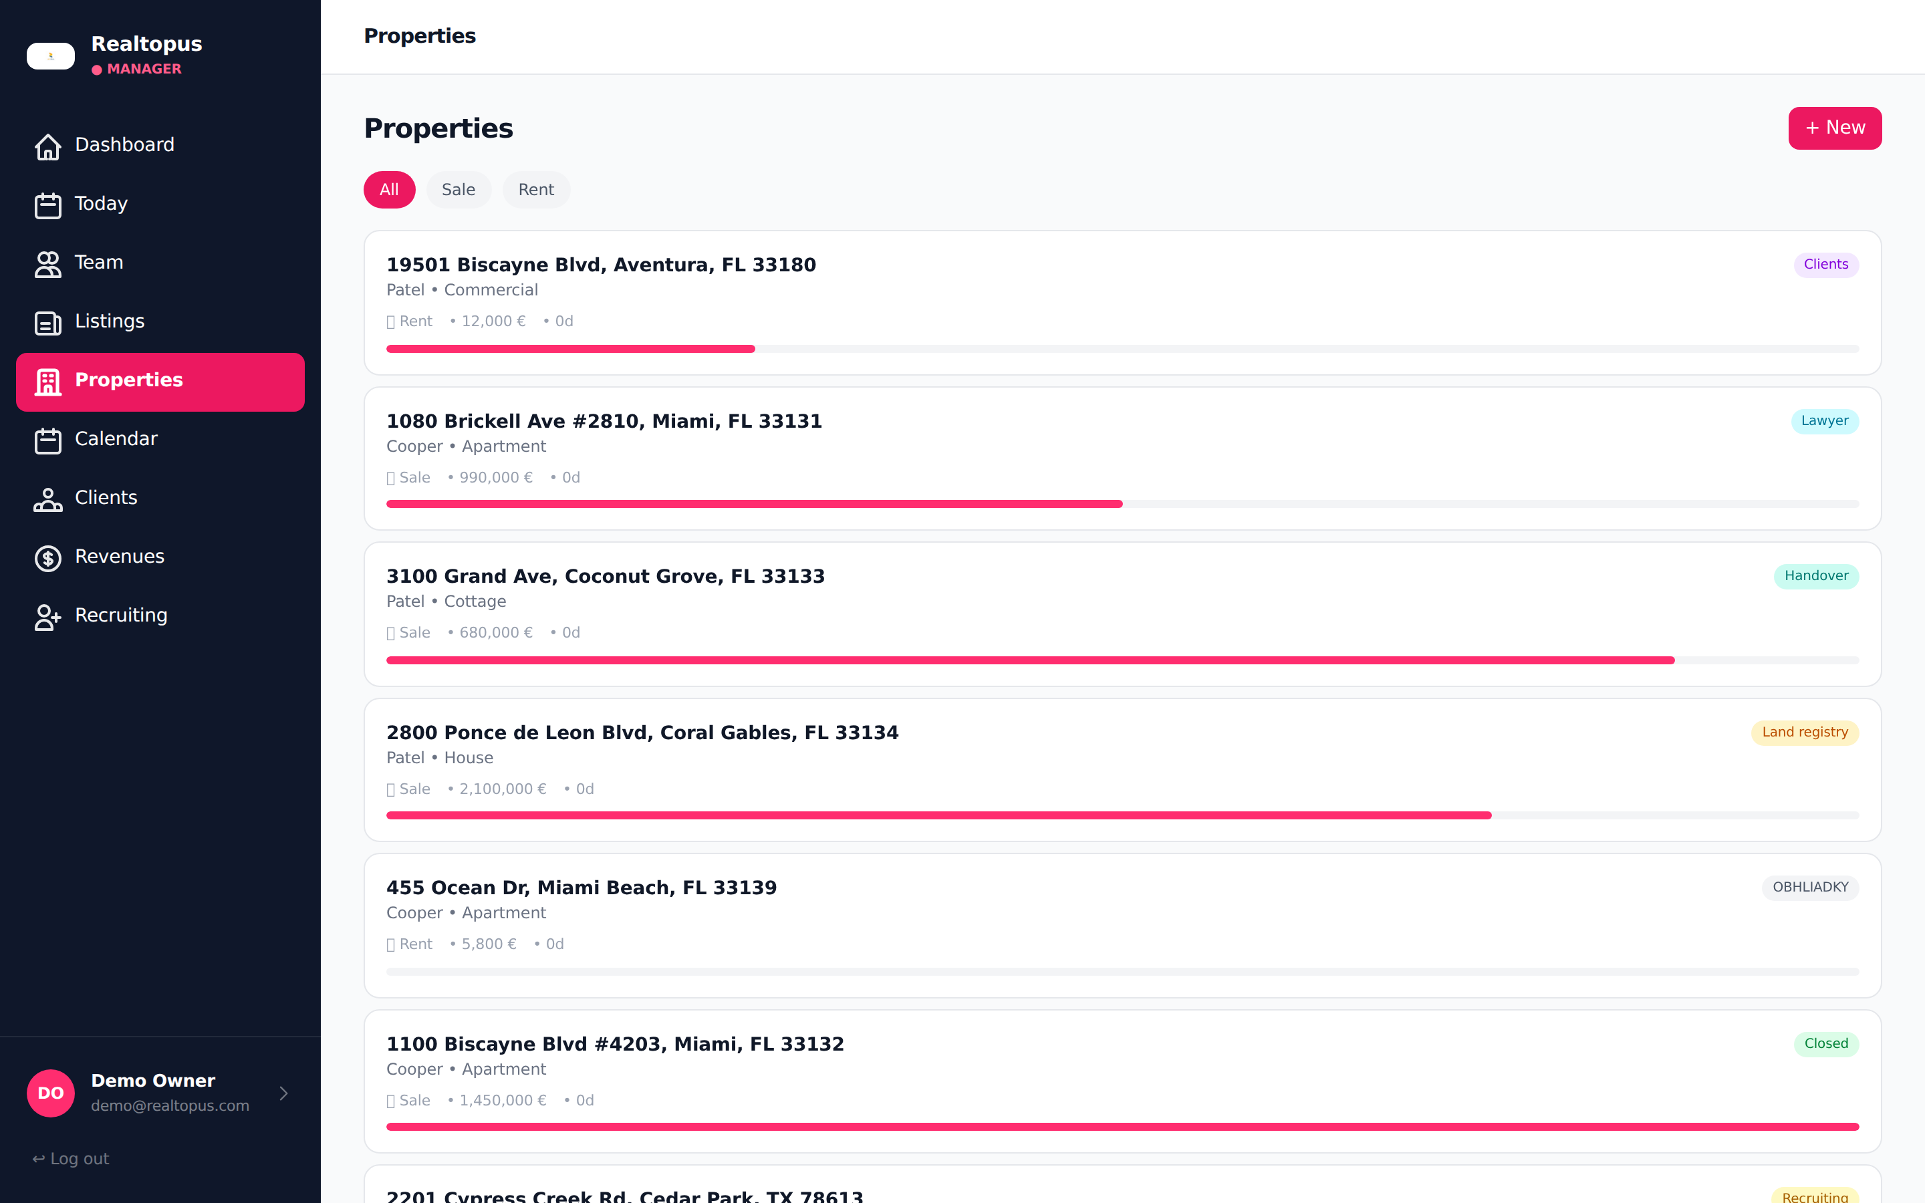Click the Sale icon on 3100 Grand Ave card
This screenshot has height=1203, width=1925.
coord(390,634)
